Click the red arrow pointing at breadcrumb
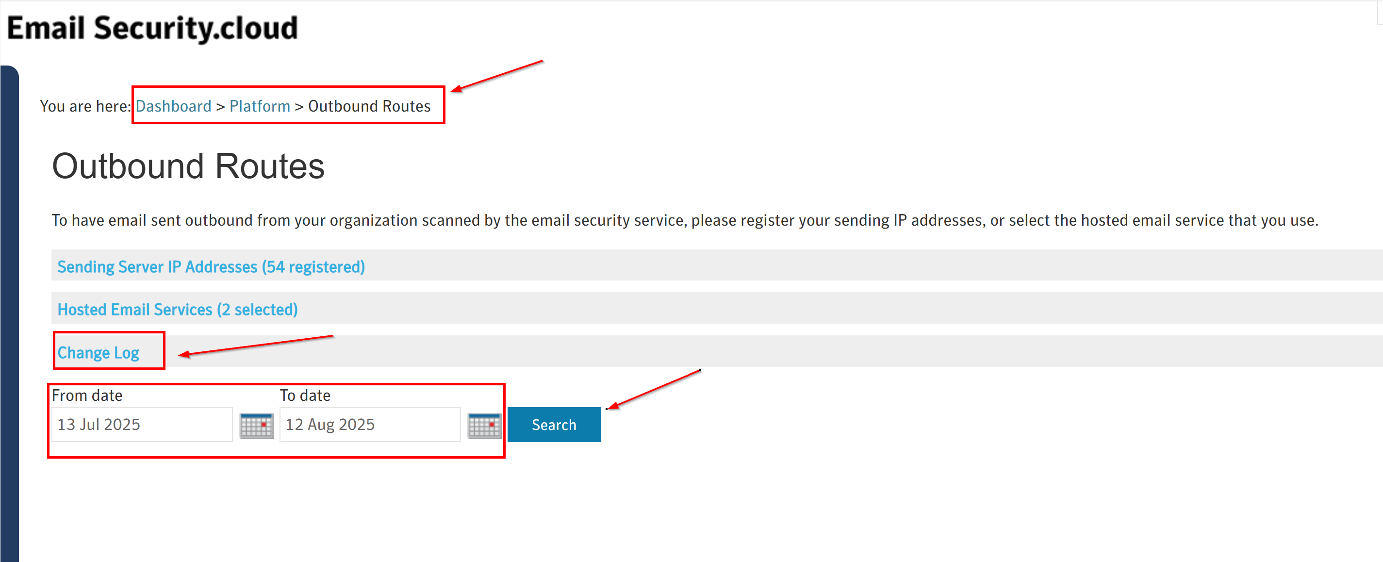This screenshot has height=562, width=1383. pyautogui.click(x=496, y=76)
